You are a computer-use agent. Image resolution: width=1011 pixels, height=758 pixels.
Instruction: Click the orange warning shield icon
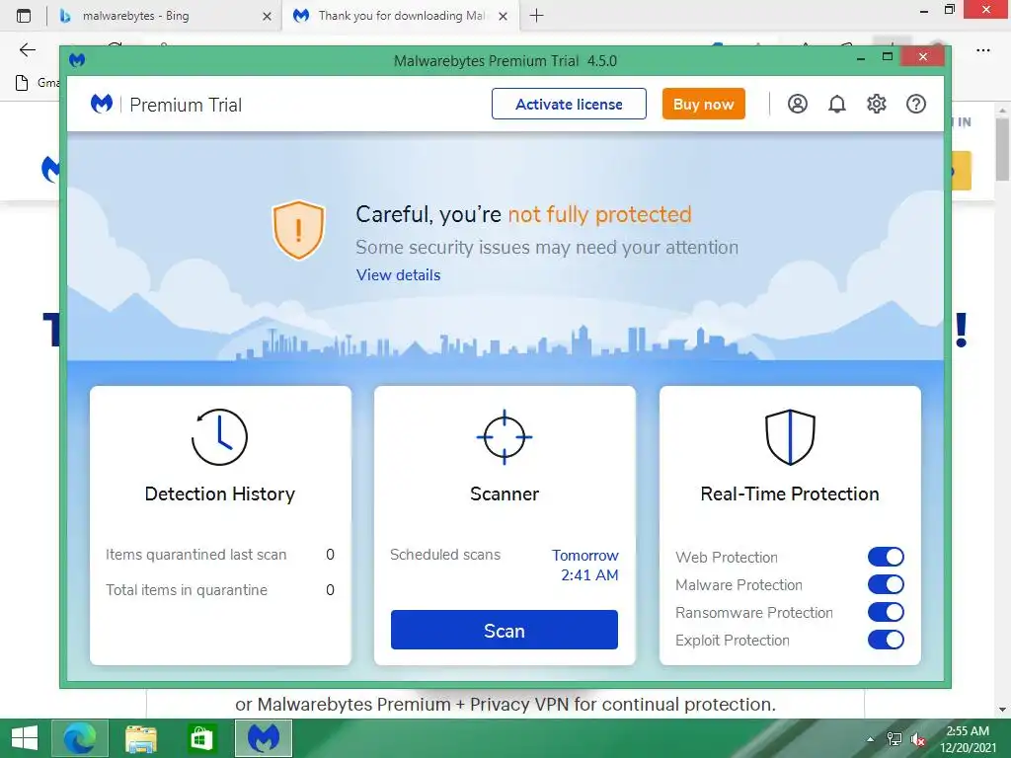click(x=298, y=230)
